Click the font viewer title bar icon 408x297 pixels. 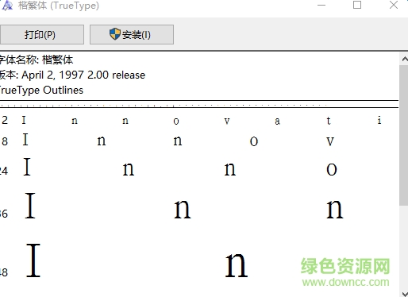pyautogui.click(x=7, y=6)
